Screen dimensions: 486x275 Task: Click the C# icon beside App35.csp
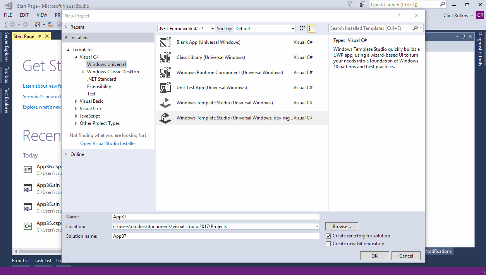[28, 226]
